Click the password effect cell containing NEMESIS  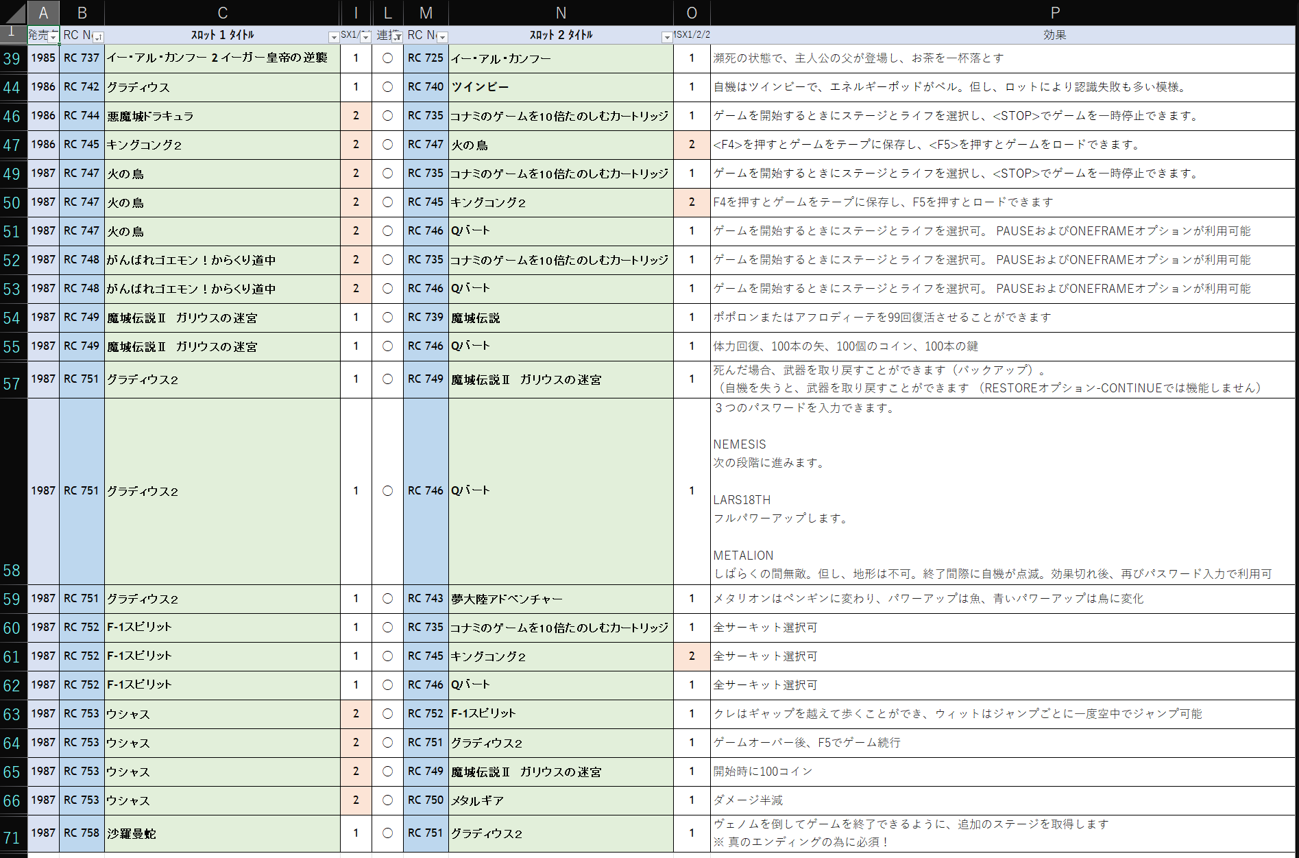(1003, 491)
